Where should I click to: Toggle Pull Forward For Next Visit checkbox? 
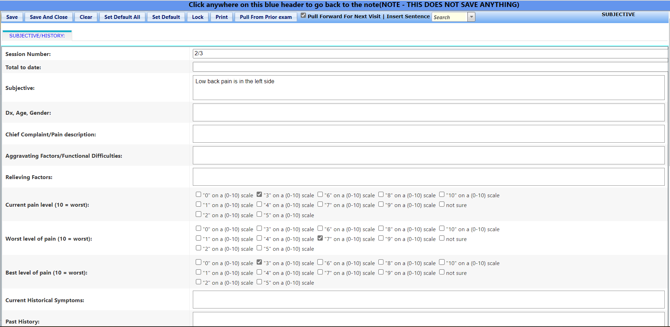point(303,16)
